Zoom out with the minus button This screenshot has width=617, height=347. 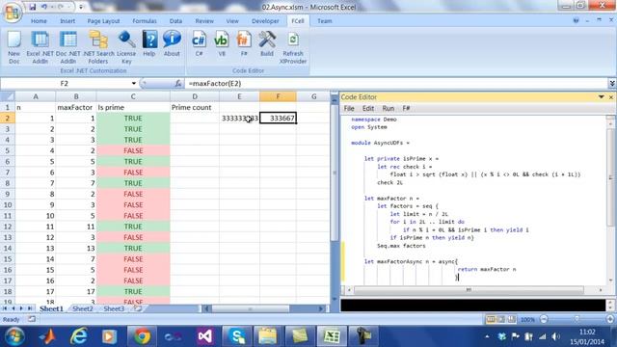[544, 319]
